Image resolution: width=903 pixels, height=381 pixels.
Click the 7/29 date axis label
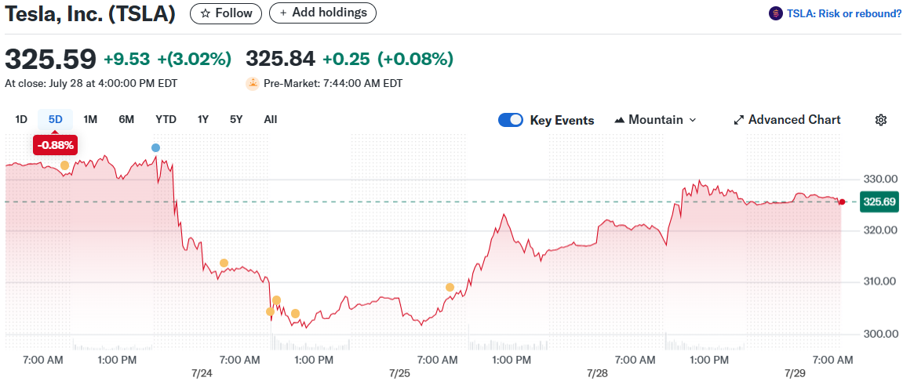(796, 373)
